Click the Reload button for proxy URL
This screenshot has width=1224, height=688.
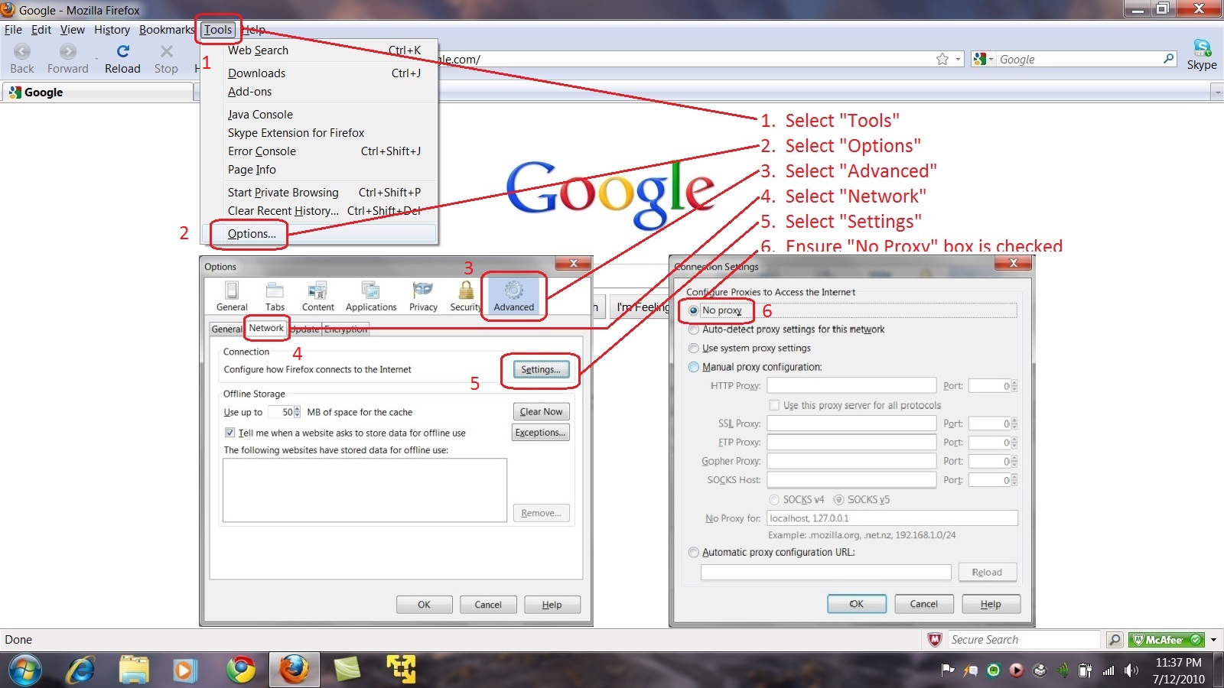(x=987, y=573)
